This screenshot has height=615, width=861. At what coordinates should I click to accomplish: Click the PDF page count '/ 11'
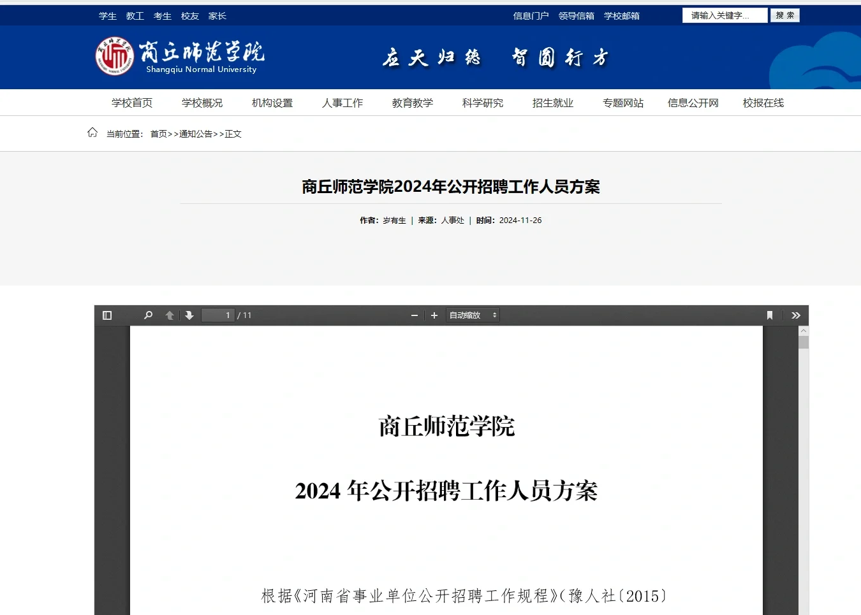(244, 315)
